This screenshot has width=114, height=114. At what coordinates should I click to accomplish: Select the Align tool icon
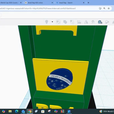click(79, 22)
